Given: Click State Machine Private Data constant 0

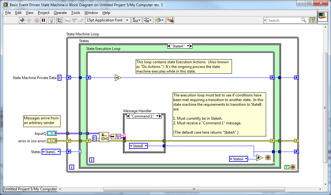Looking at the screenshot, I should [x=59, y=78].
